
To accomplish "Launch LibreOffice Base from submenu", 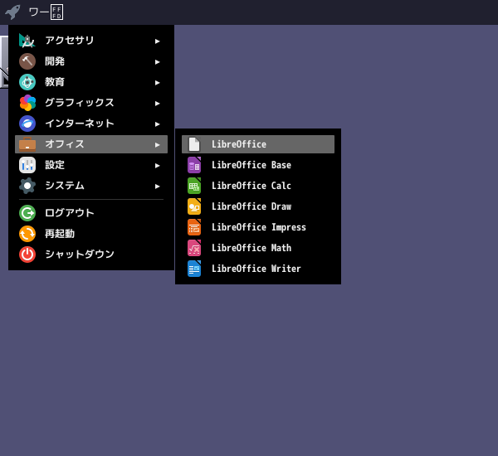I will coord(258,165).
